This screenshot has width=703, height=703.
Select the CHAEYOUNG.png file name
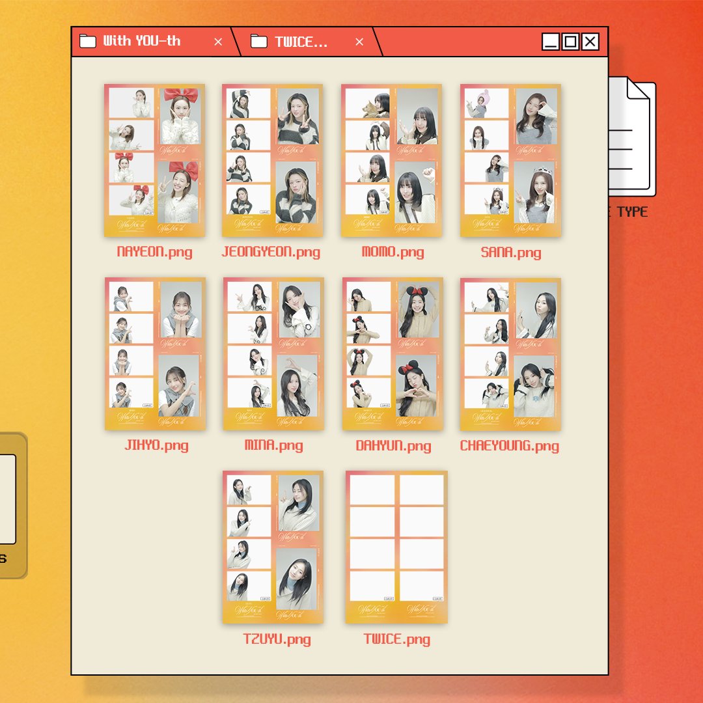coord(510,446)
